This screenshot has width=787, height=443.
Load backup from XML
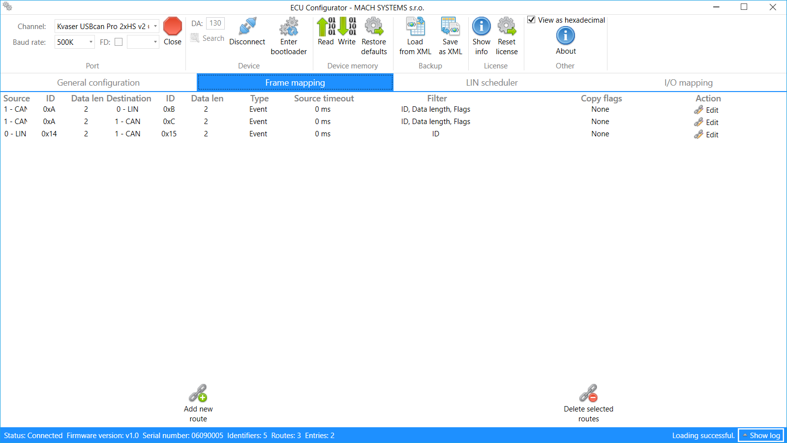(x=415, y=27)
